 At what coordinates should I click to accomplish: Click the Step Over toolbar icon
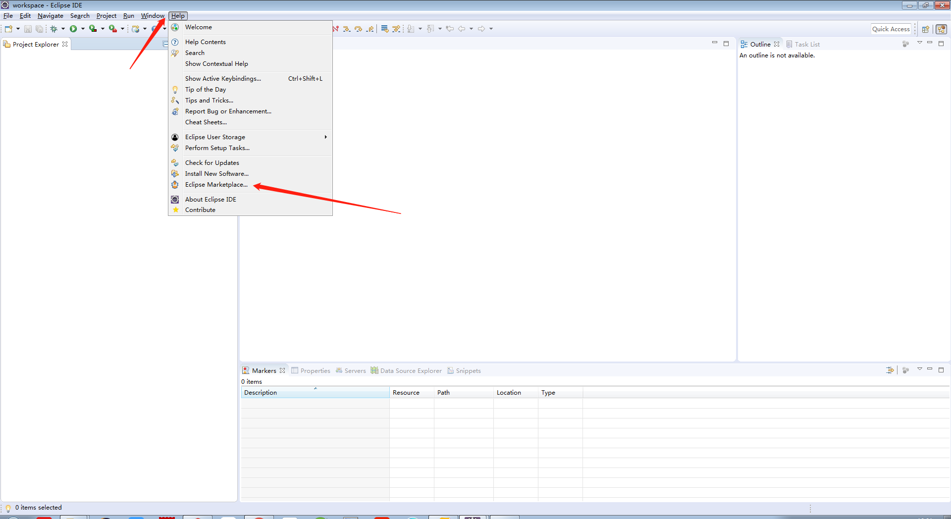(x=358, y=29)
